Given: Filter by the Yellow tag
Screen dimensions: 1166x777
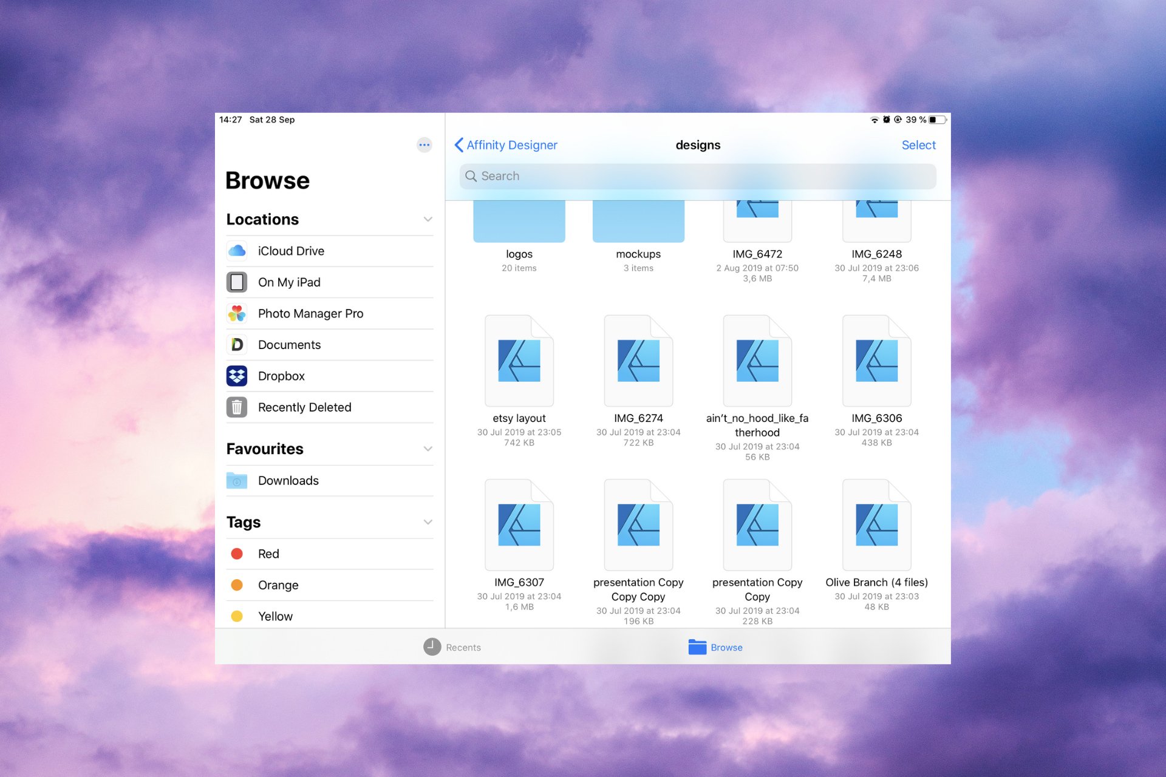Looking at the screenshot, I should tap(330, 616).
